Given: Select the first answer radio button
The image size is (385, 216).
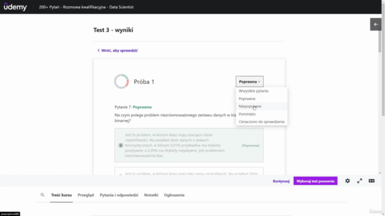Looking at the screenshot, I should pos(120,145).
